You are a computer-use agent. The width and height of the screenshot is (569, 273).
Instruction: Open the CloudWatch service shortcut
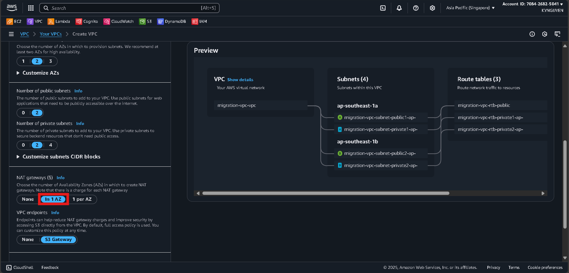[118, 21]
